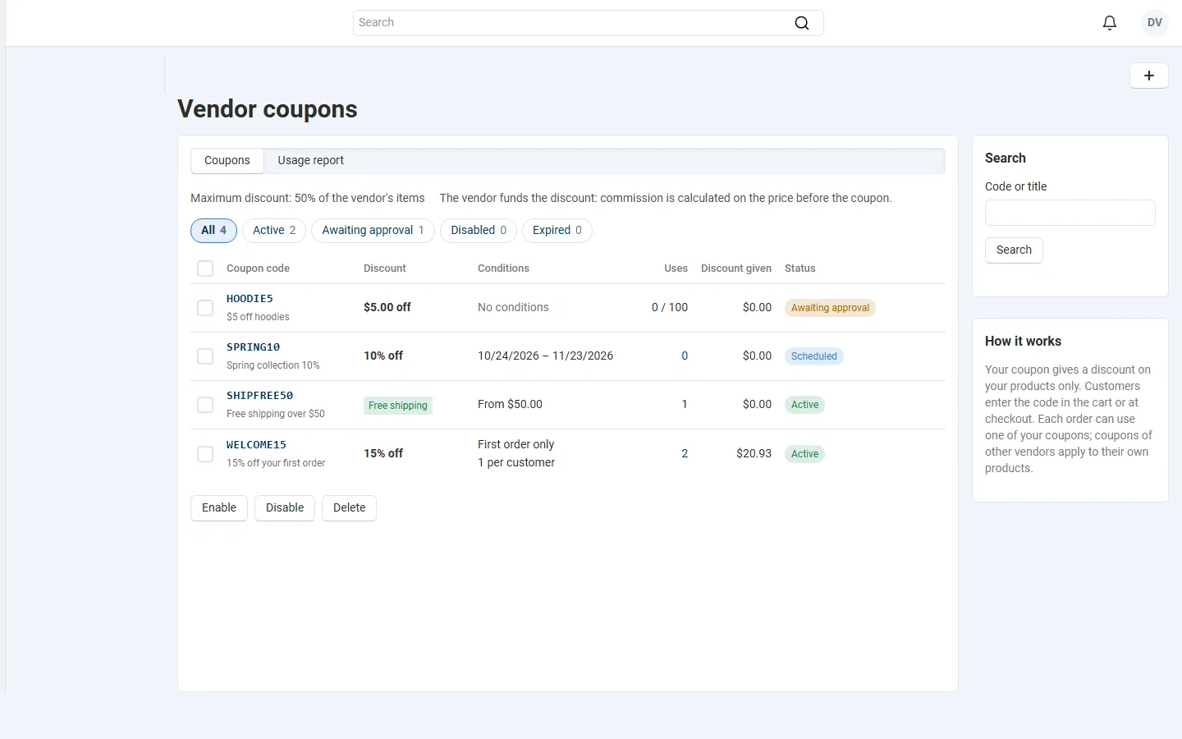The height and width of the screenshot is (739, 1182).
Task: Check the HOODIE5 coupon checkbox
Action: pyautogui.click(x=205, y=308)
